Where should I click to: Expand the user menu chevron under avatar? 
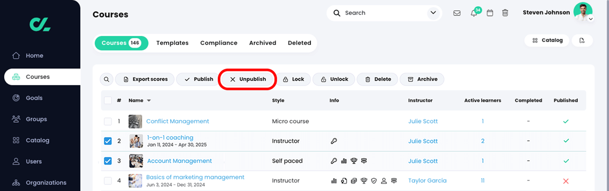tap(590, 19)
